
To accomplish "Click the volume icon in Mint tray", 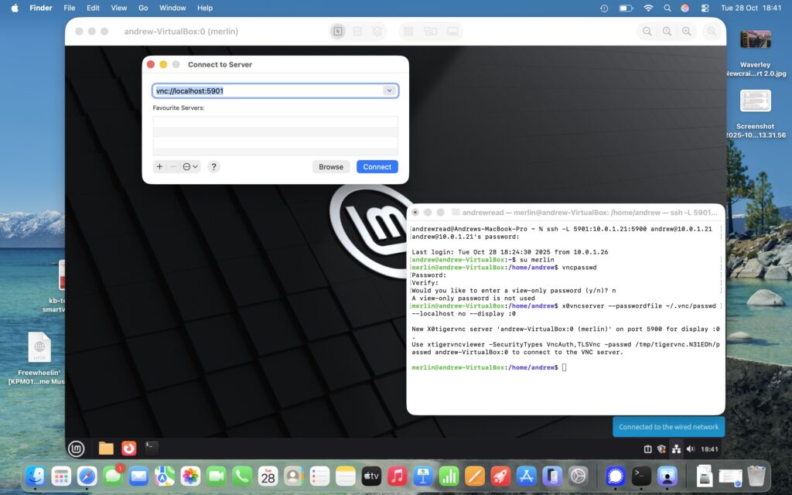I will (690, 449).
